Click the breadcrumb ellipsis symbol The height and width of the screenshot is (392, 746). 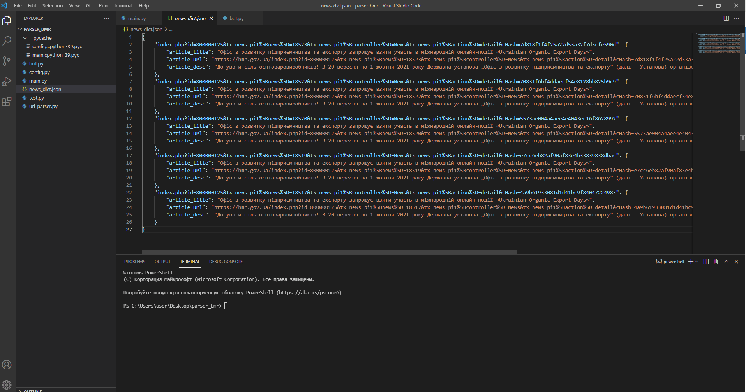pyautogui.click(x=171, y=30)
